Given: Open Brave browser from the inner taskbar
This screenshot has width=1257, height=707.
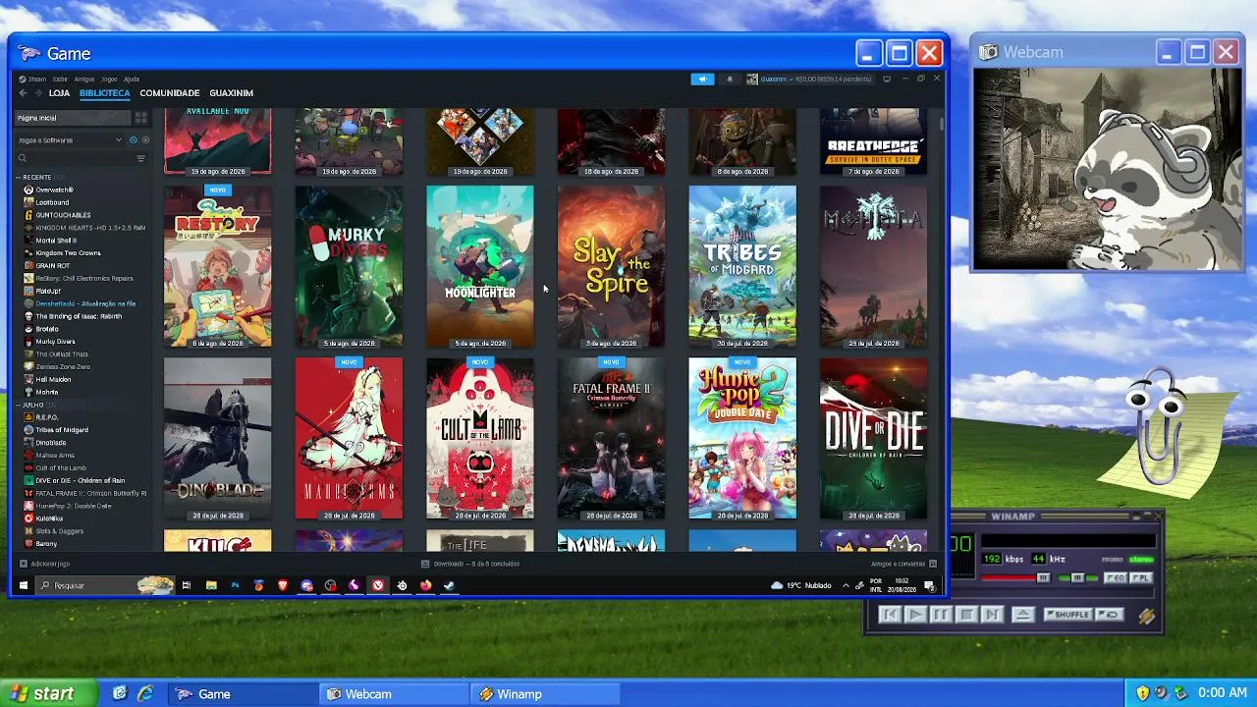Looking at the screenshot, I should (283, 585).
